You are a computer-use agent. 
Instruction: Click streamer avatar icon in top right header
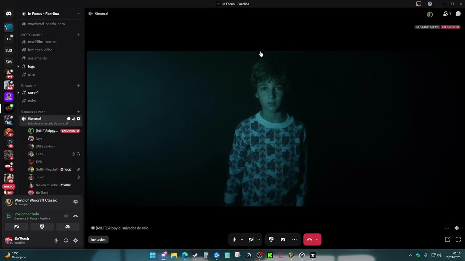point(430,14)
